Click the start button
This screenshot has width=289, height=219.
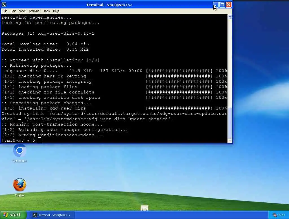pyautogui.click(x=13, y=215)
